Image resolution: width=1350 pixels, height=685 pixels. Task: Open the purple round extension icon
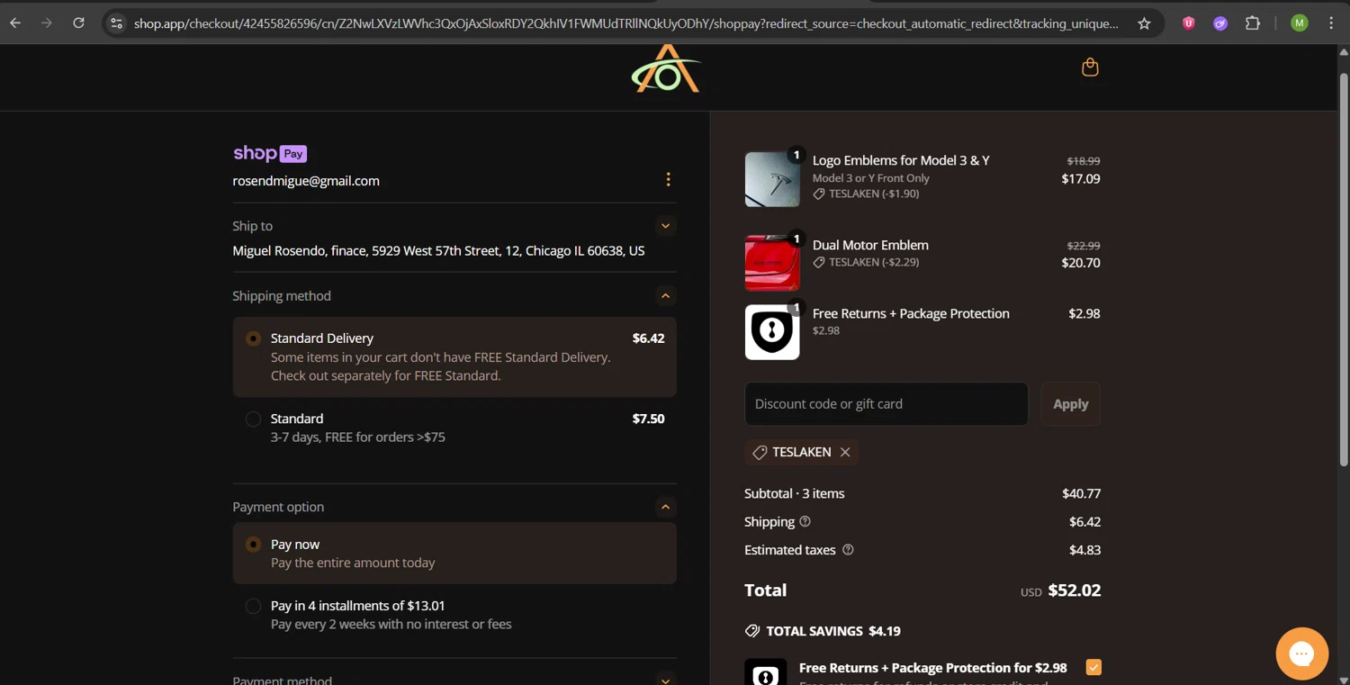coord(1220,23)
